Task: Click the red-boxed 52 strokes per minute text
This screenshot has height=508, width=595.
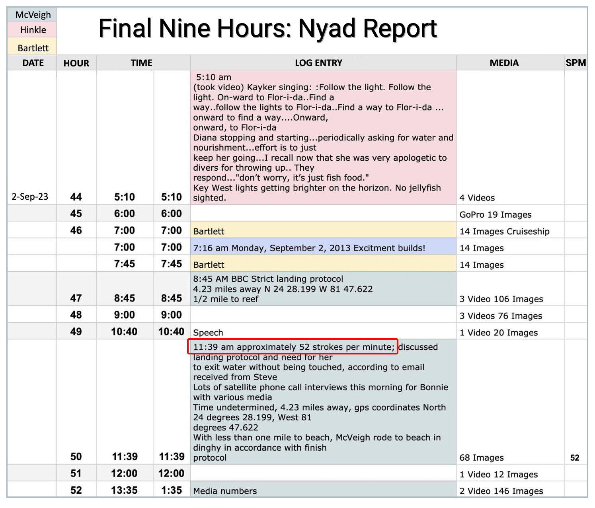Action: 293,346
